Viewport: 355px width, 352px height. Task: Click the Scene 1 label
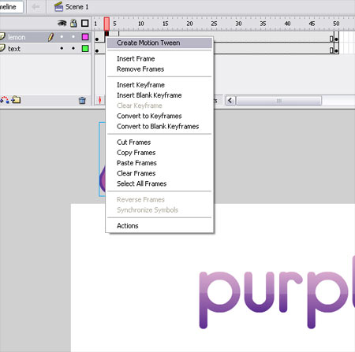point(77,7)
